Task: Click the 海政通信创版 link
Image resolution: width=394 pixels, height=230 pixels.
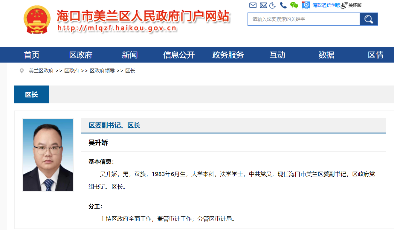Action: (x=326, y=5)
